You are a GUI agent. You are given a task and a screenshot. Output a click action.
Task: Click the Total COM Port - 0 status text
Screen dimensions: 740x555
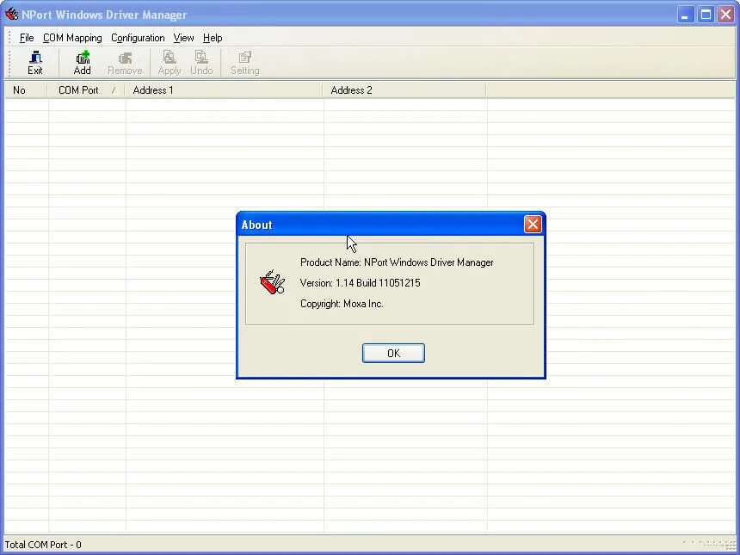(x=43, y=545)
